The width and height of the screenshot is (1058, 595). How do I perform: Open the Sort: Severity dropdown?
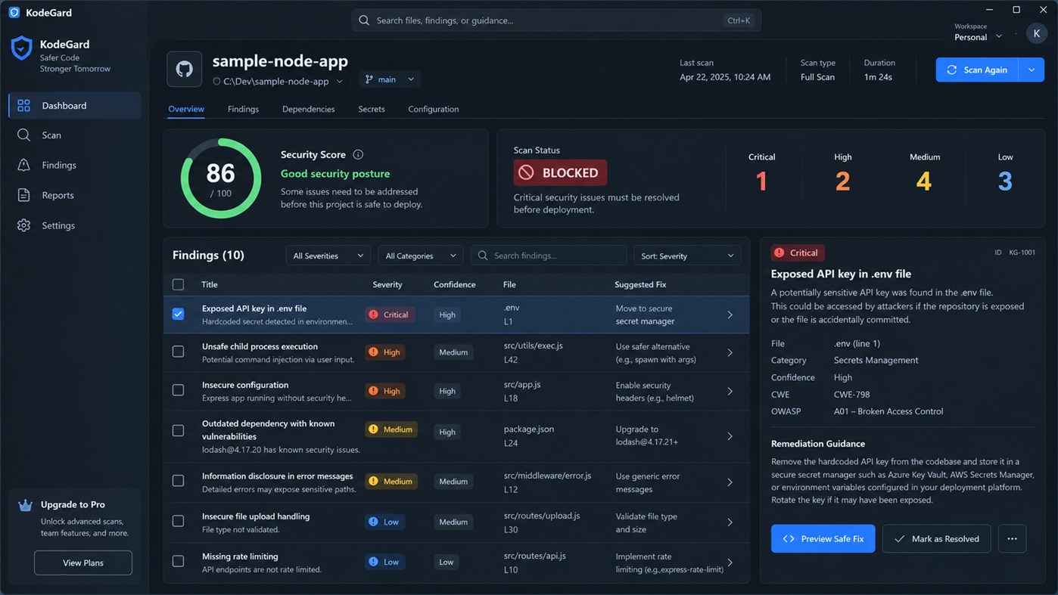(x=687, y=256)
